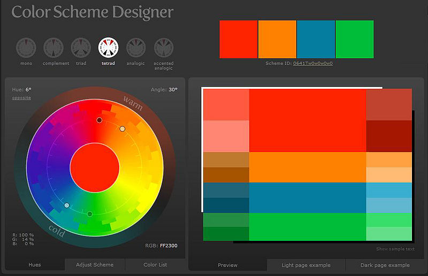The image size is (428, 276).
Task: Click the Show sample text link
Action: [x=395, y=249]
